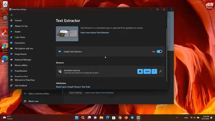Viewport: 215px width, 121px height.
Task: Open Joseph Finney's Text Grab link
Action: pyautogui.click(x=73, y=87)
